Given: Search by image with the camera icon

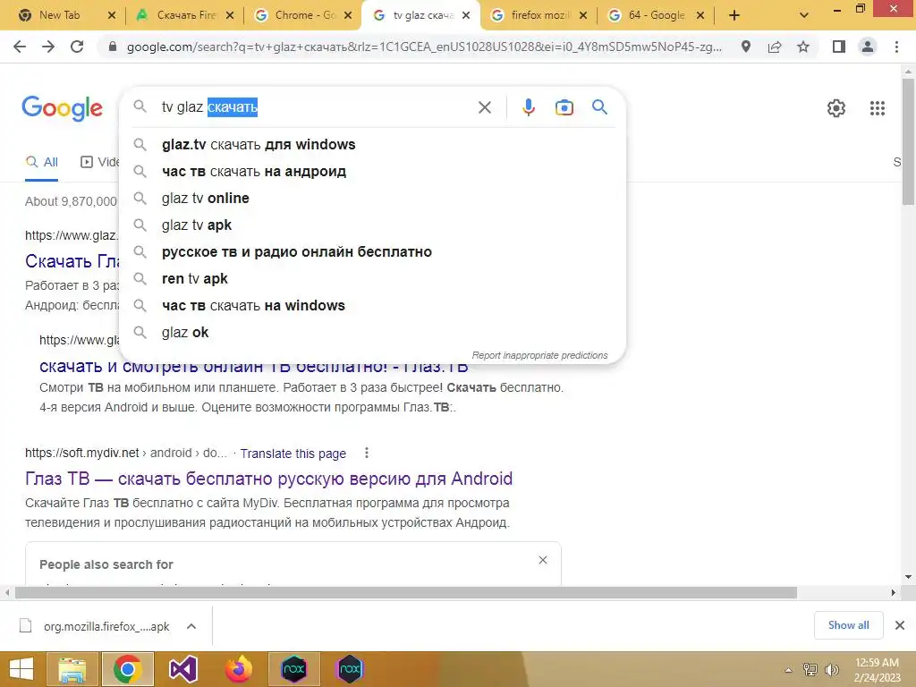Looking at the screenshot, I should [564, 107].
